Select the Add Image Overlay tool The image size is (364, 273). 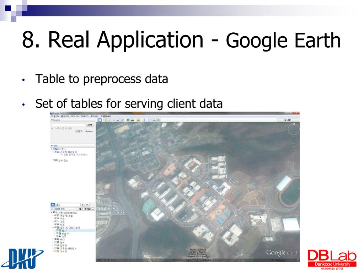pyautogui.click(x=118, y=120)
